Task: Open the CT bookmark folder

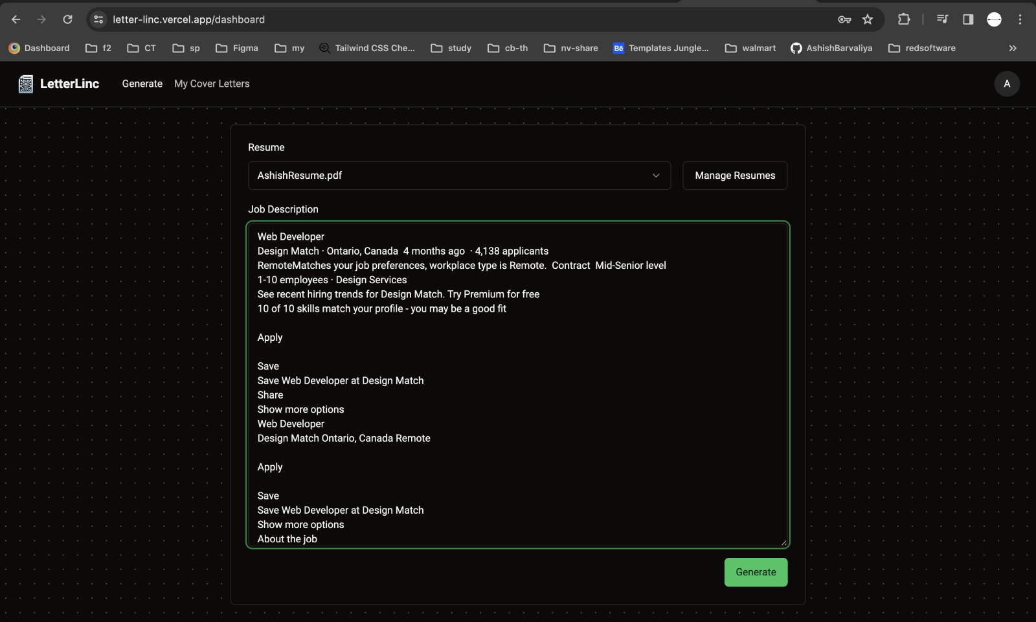Action: [x=142, y=48]
